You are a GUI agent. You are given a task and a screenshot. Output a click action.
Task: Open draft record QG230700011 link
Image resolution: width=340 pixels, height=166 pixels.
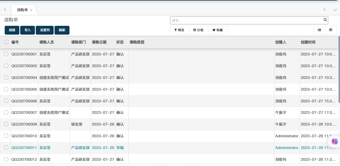click(24, 148)
